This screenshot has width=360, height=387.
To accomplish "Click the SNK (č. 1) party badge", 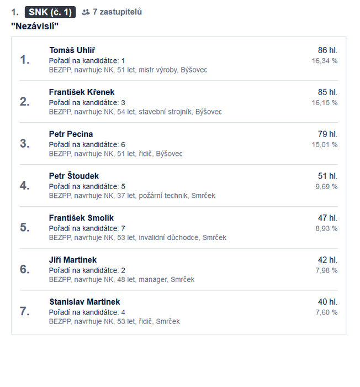I will [x=50, y=12].
